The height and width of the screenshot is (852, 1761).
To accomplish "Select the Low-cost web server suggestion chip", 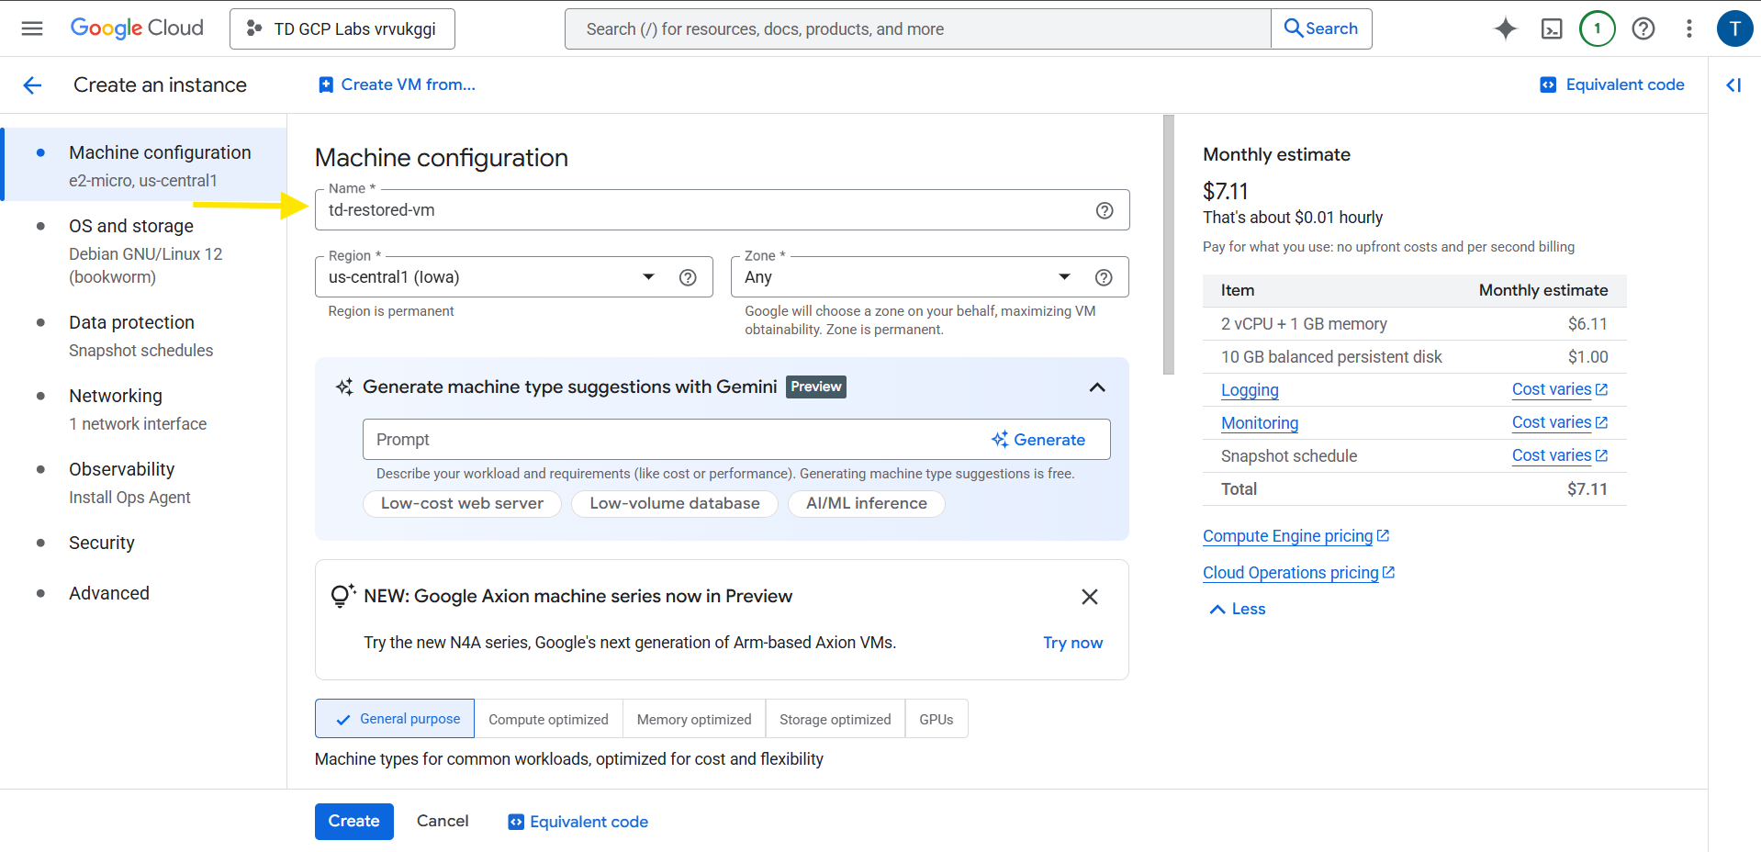I will click(462, 503).
